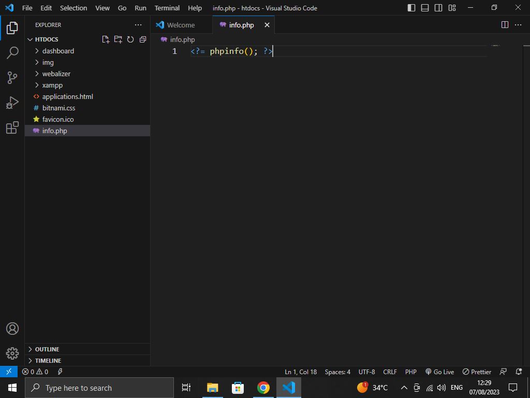Click the Prettier status bar item
The height and width of the screenshot is (398, 530).
(477, 372)
